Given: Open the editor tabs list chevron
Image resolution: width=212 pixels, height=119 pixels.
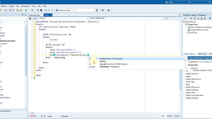Looking at the screenshot, I should pyautogui.click(x=180, y=15).
